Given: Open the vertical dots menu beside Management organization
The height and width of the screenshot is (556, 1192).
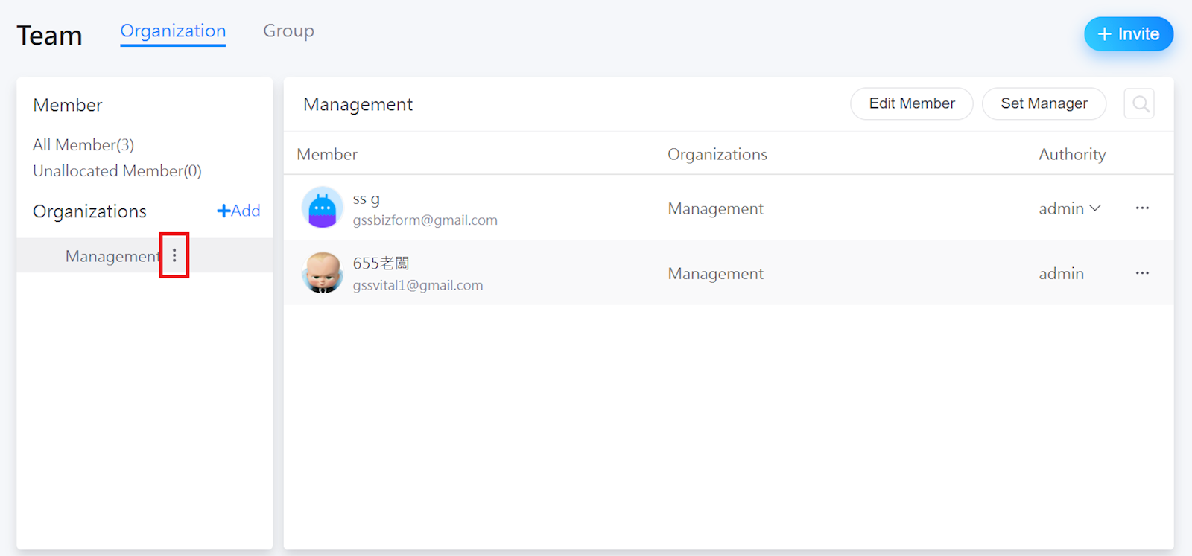Looking at the screenshot, I should pyautogui.click(x=174, y=255).
